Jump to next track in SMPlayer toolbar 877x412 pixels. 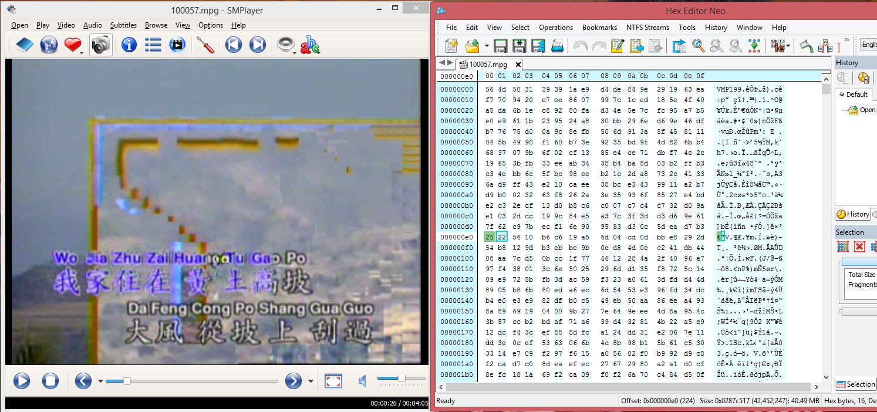tap(258, 45)
